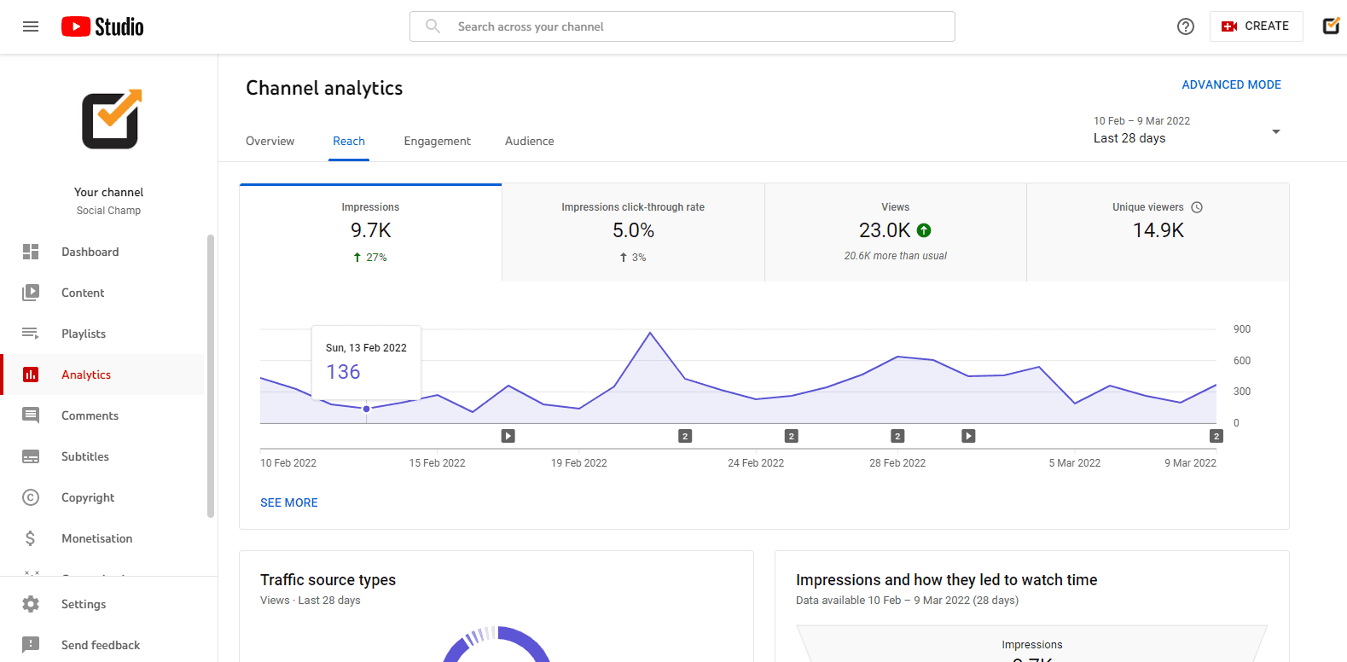
Task: Click the CREATE button
Action: point(1256,26)
